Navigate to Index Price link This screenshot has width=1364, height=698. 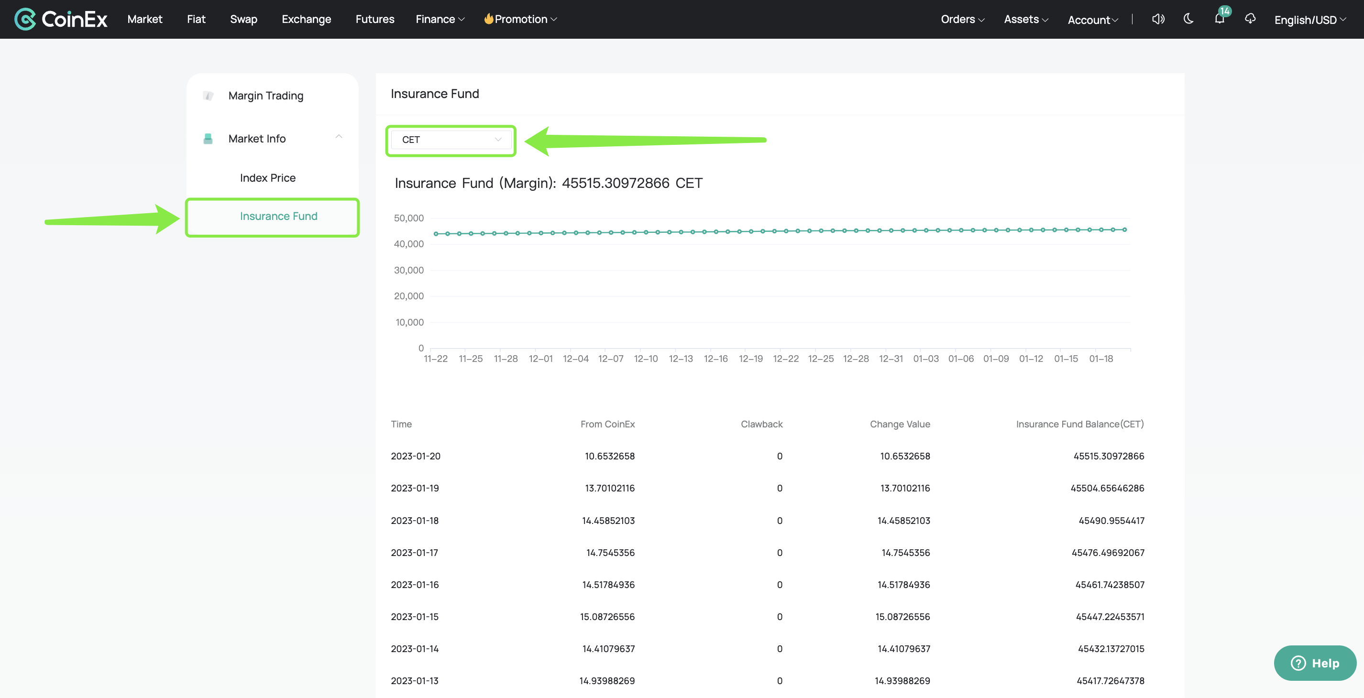267,177
